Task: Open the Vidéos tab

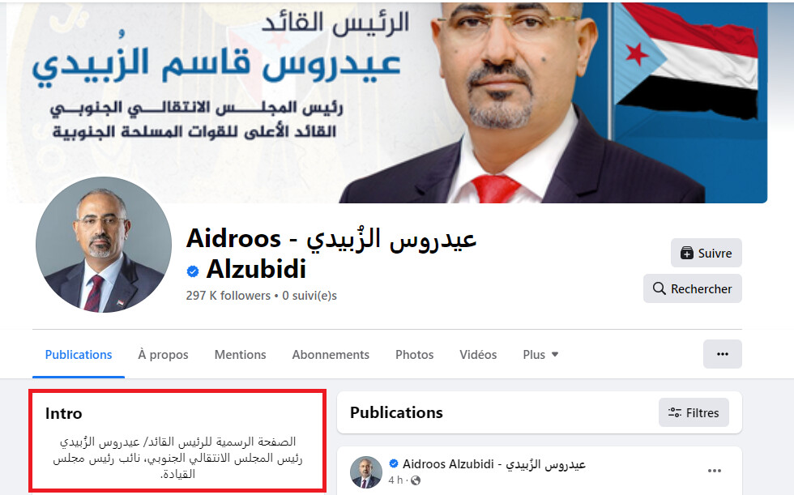Action: click(478, 355)
